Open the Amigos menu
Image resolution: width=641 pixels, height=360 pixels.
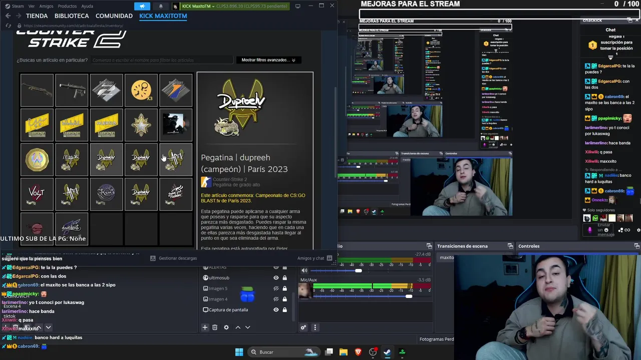point(46,6)
